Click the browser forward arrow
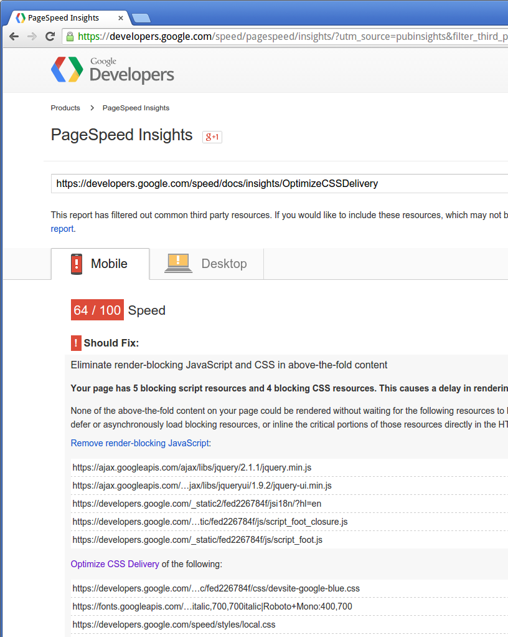 32,37
